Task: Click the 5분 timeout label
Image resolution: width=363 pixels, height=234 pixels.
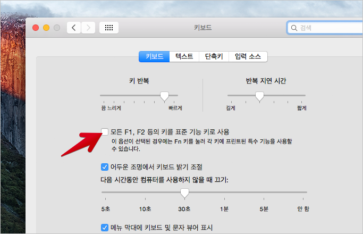Action: click(264, 209)
